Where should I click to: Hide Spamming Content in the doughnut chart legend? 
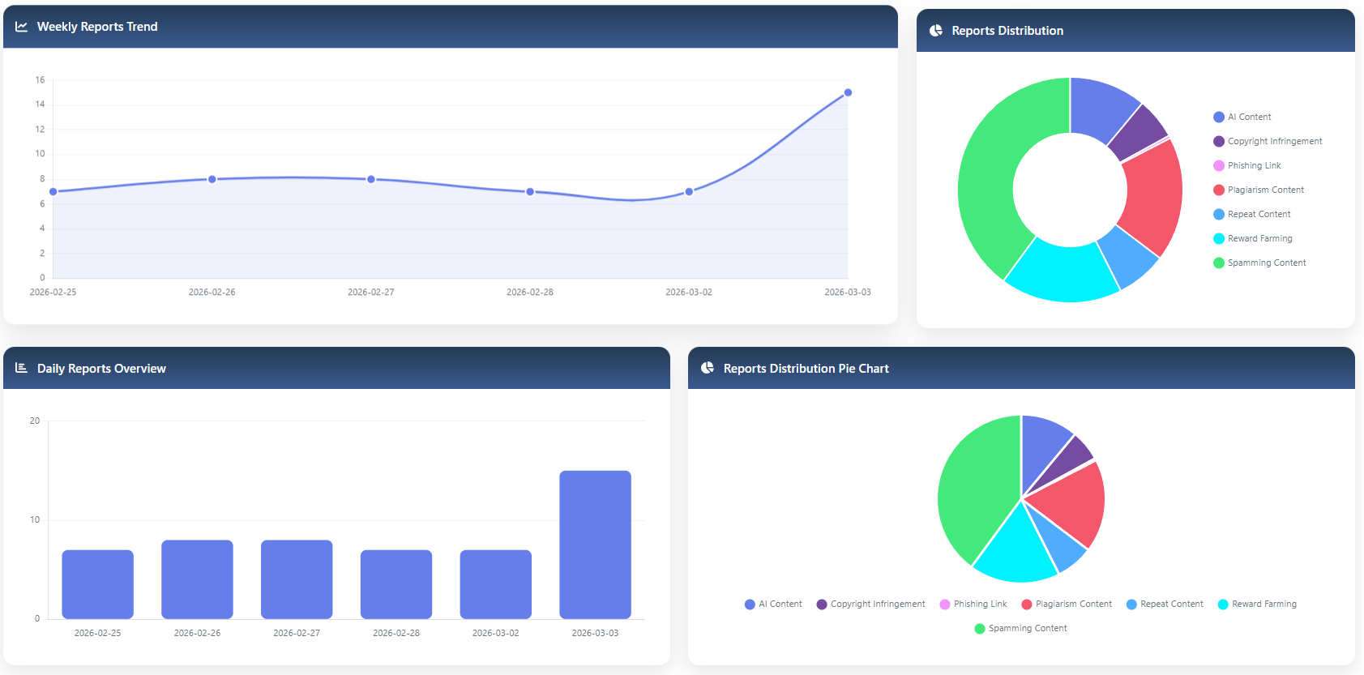coord(1259,263)
